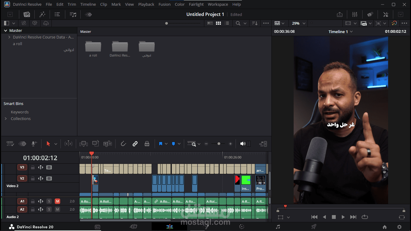Adjust timeline zoom slider handle

click(219, 144)
